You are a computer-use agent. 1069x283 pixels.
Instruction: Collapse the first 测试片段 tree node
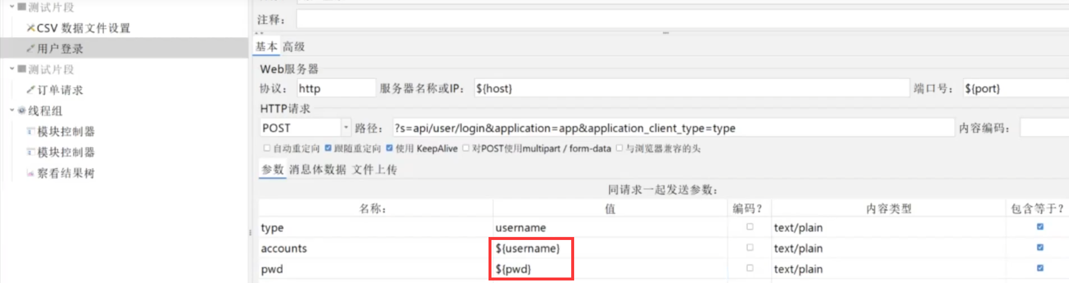(x=12, y=6)
